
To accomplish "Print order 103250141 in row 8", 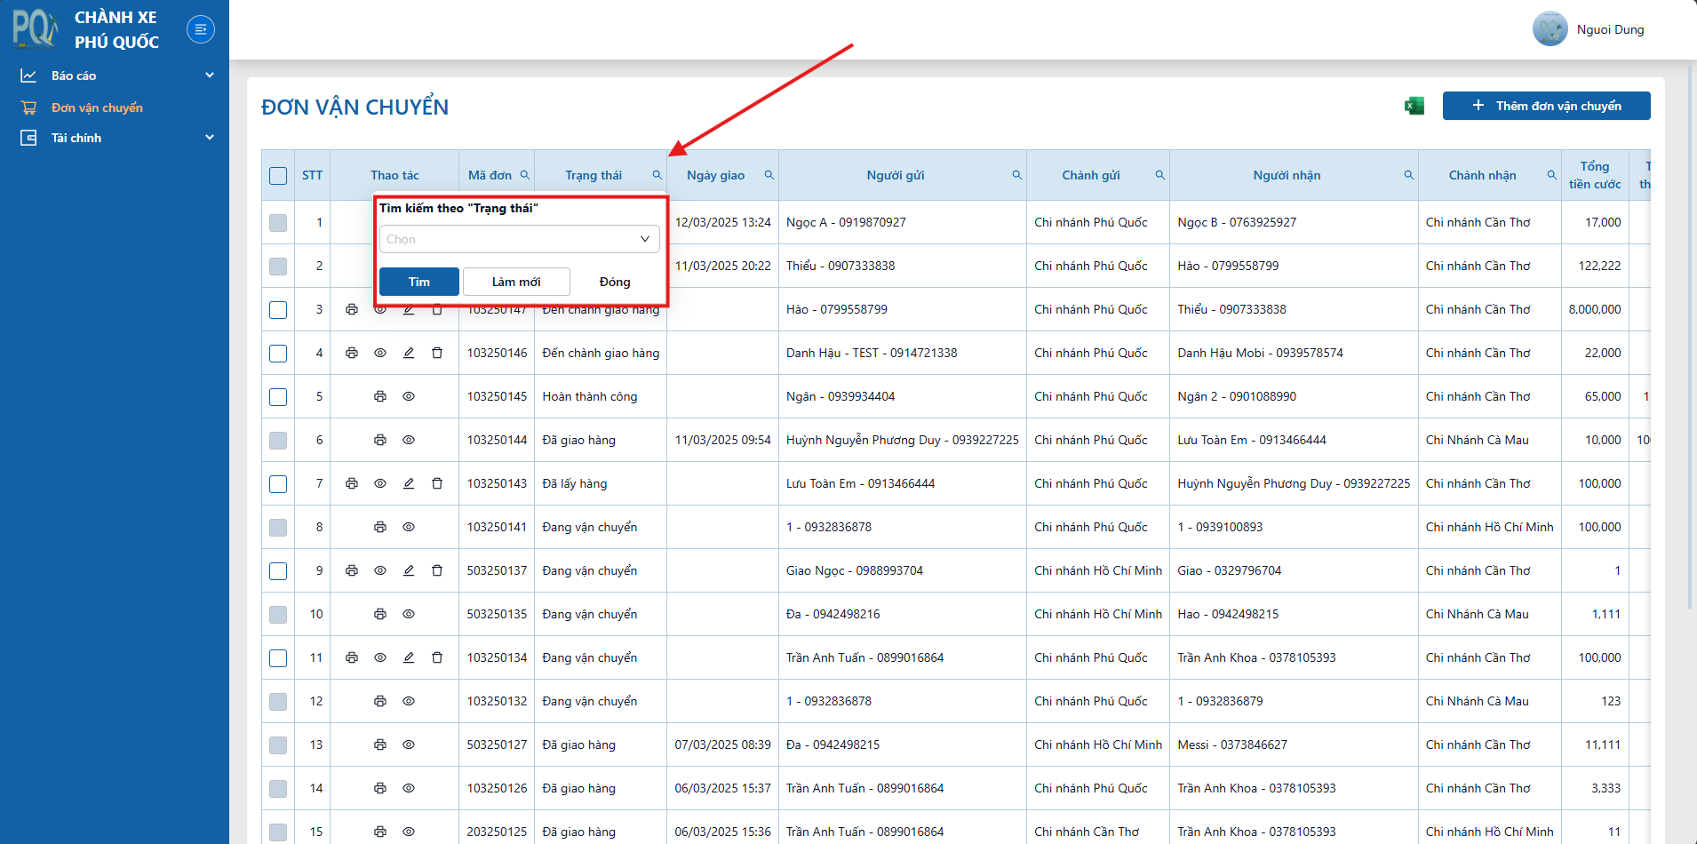I will point(380,527).
